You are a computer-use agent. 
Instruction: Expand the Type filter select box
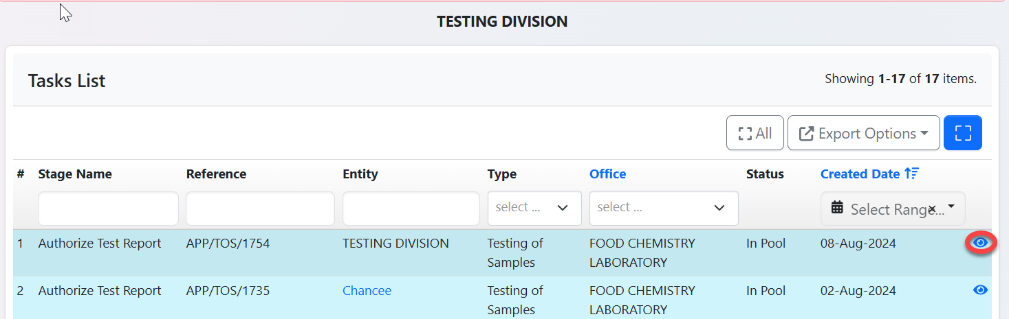534,208
